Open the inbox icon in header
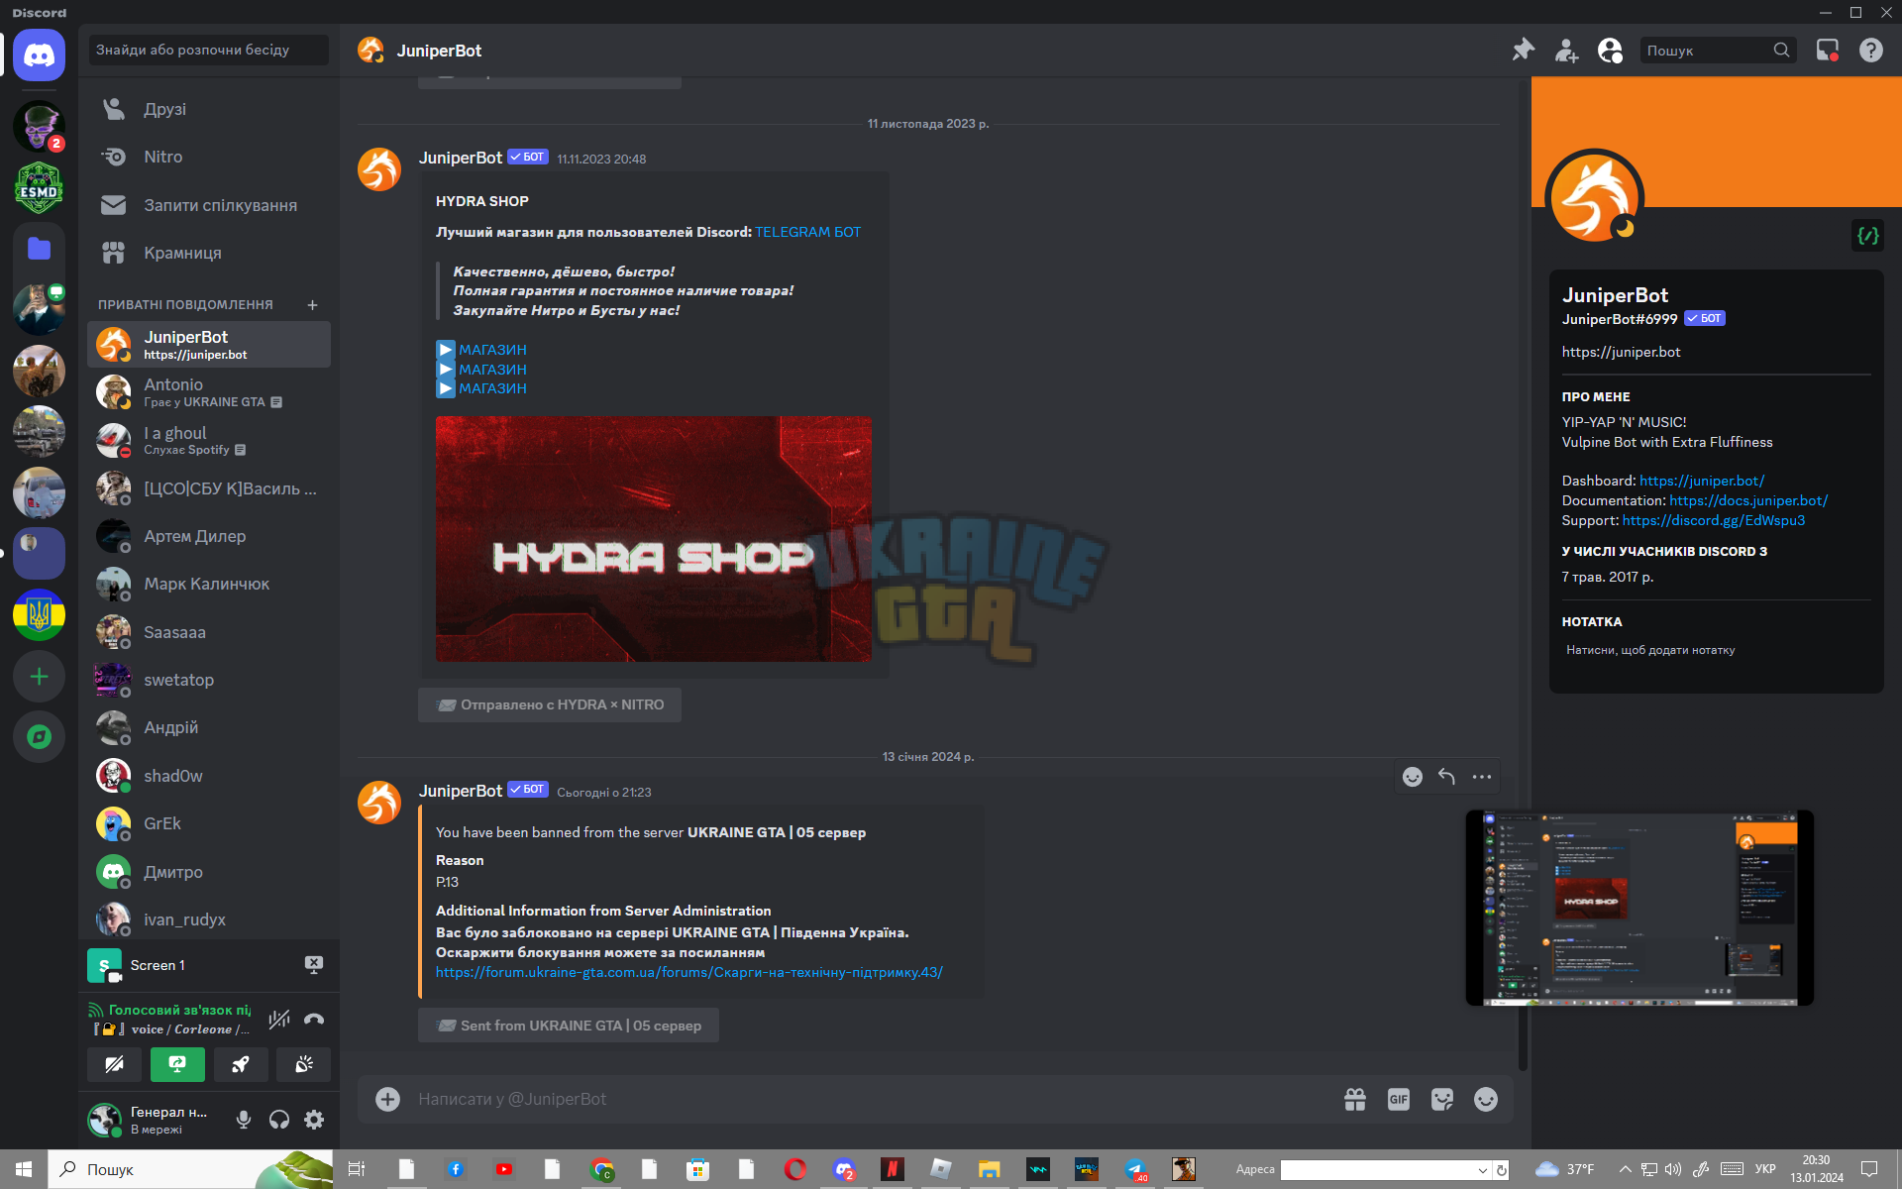This screenshot has width=1902, height=1189. click(1827, 50)
